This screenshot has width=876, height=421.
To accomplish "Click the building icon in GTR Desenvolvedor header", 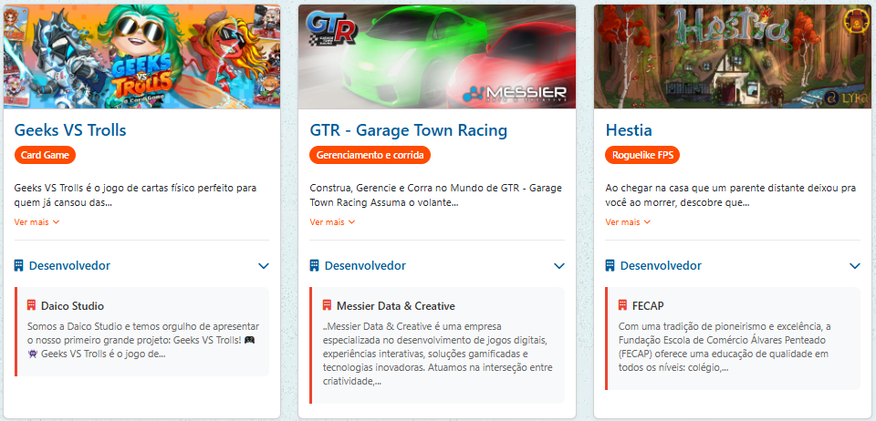I will [315, 266].
